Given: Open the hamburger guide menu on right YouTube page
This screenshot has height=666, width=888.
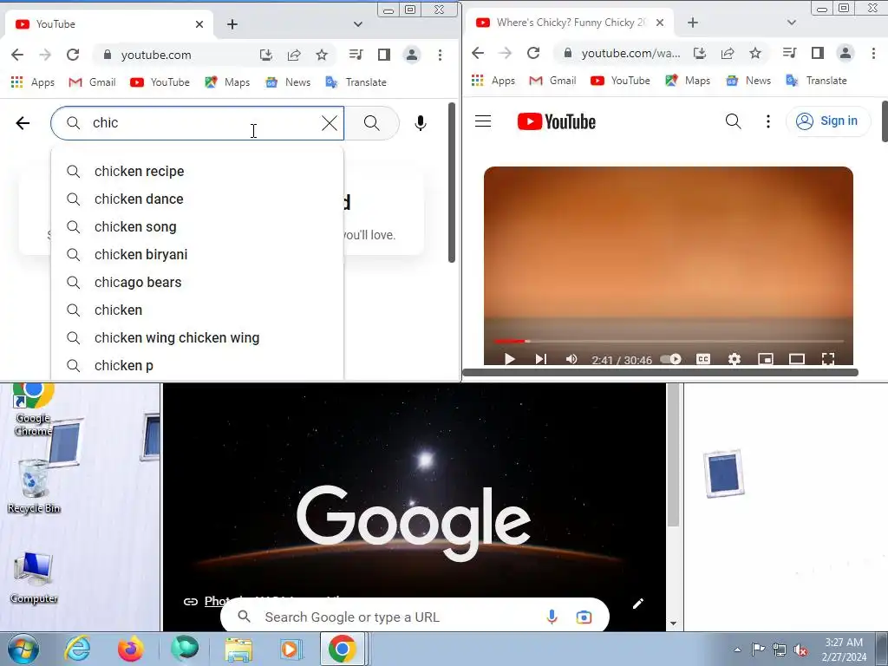Looking at the screenshot, I should click(483, 121).
